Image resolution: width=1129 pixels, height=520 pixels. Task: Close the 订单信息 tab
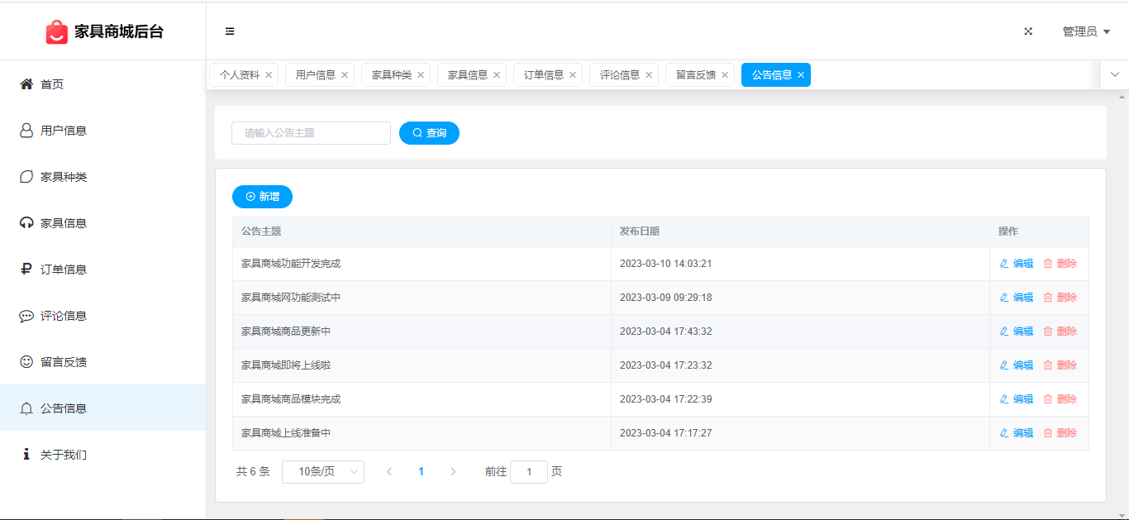[573, 75]
